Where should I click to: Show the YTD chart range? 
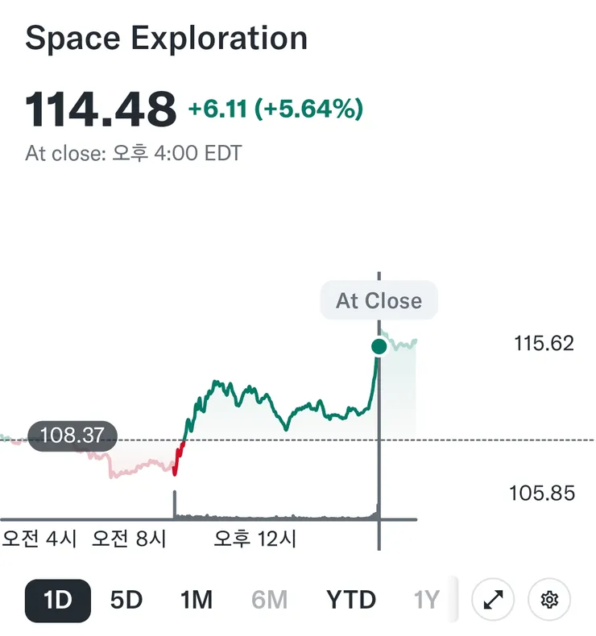351,600
